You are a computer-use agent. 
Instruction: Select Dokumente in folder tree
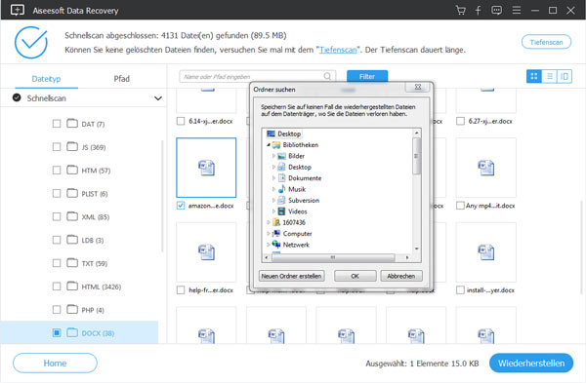[x=305, y=178]
